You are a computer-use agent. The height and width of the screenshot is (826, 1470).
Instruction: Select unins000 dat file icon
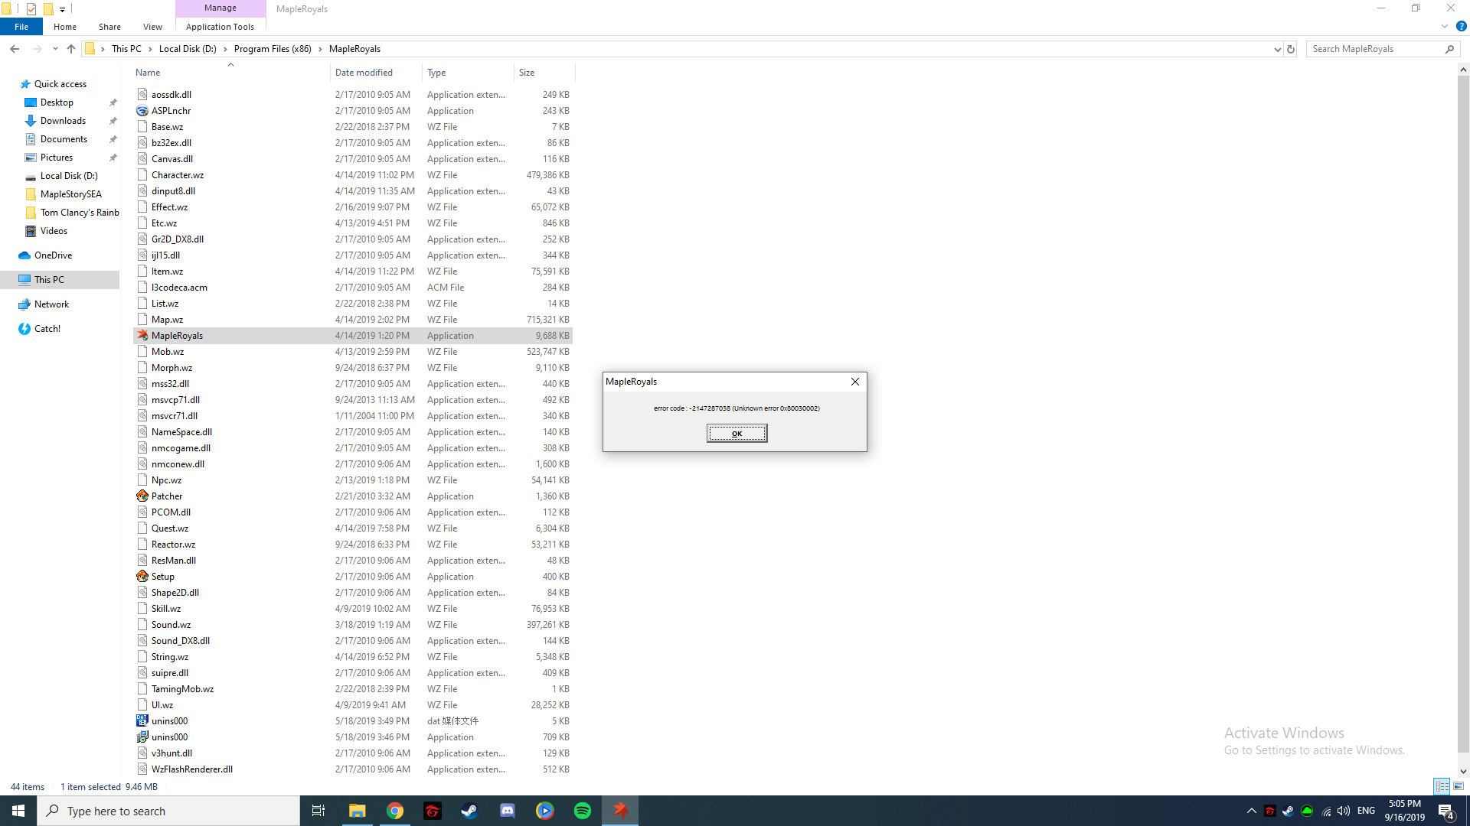(142, 721)
